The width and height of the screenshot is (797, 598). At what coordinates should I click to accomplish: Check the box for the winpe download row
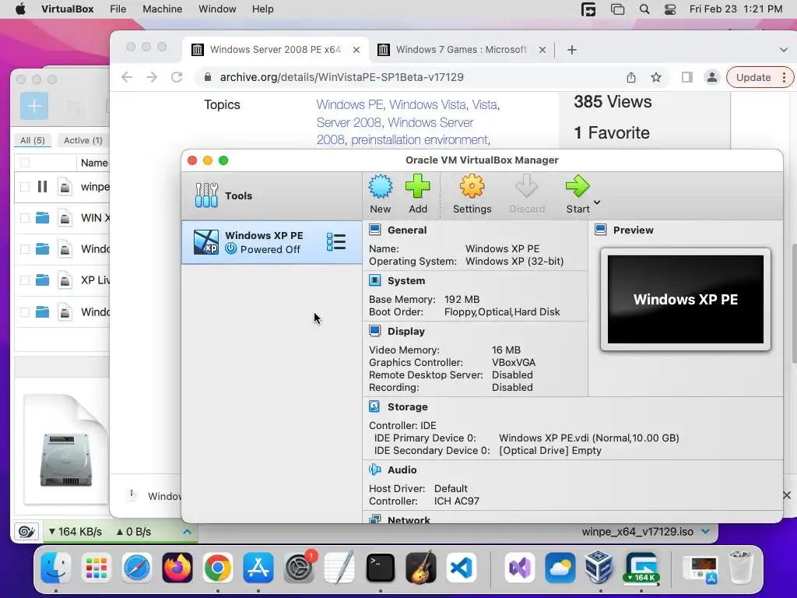pyautogui.click(x=24, y=187)
